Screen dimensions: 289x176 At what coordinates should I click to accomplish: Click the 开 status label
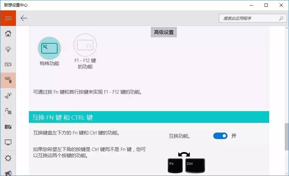[x=234, y=136]
